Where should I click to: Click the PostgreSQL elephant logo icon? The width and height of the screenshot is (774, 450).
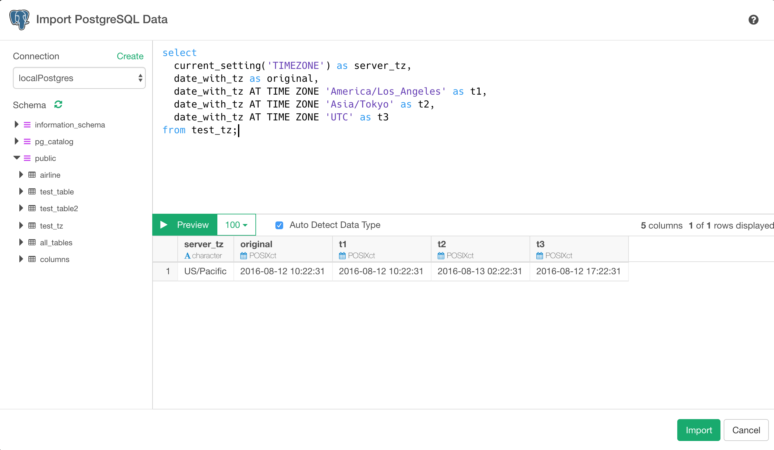click(19, 19)
